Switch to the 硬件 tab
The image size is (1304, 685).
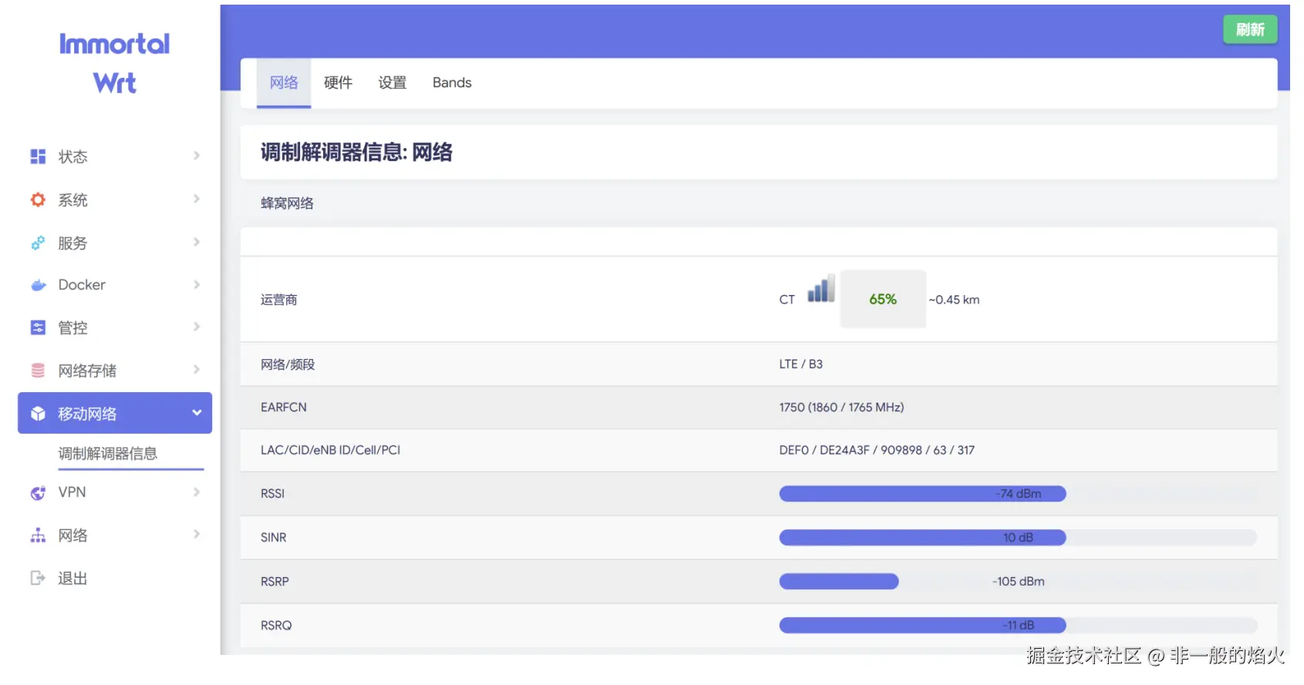pos(338,83)
